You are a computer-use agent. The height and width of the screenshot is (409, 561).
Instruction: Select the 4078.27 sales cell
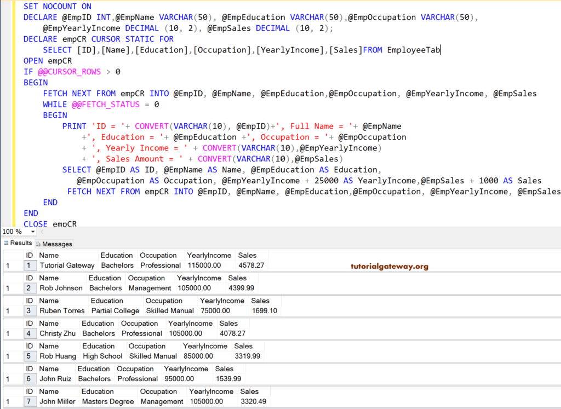tap(233, 333)
